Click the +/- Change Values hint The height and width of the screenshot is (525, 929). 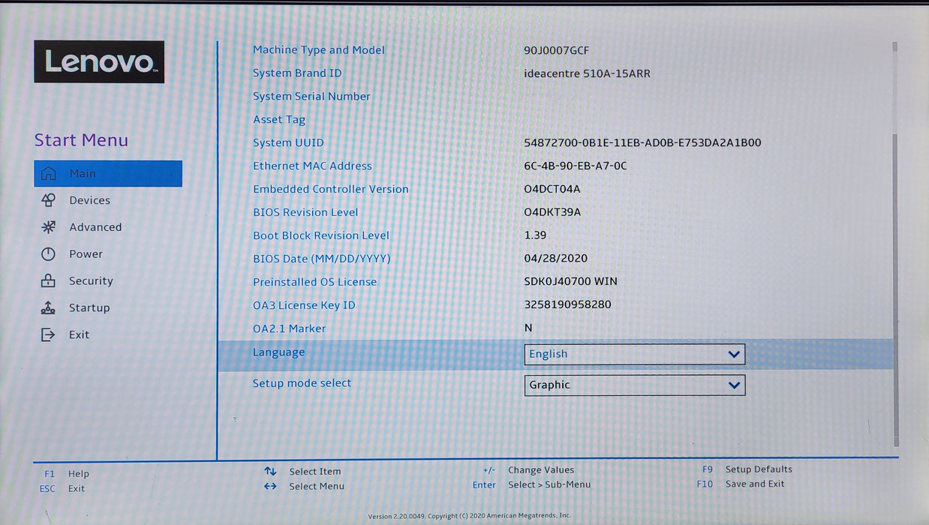pyautogui.click(x=528, y=470)
